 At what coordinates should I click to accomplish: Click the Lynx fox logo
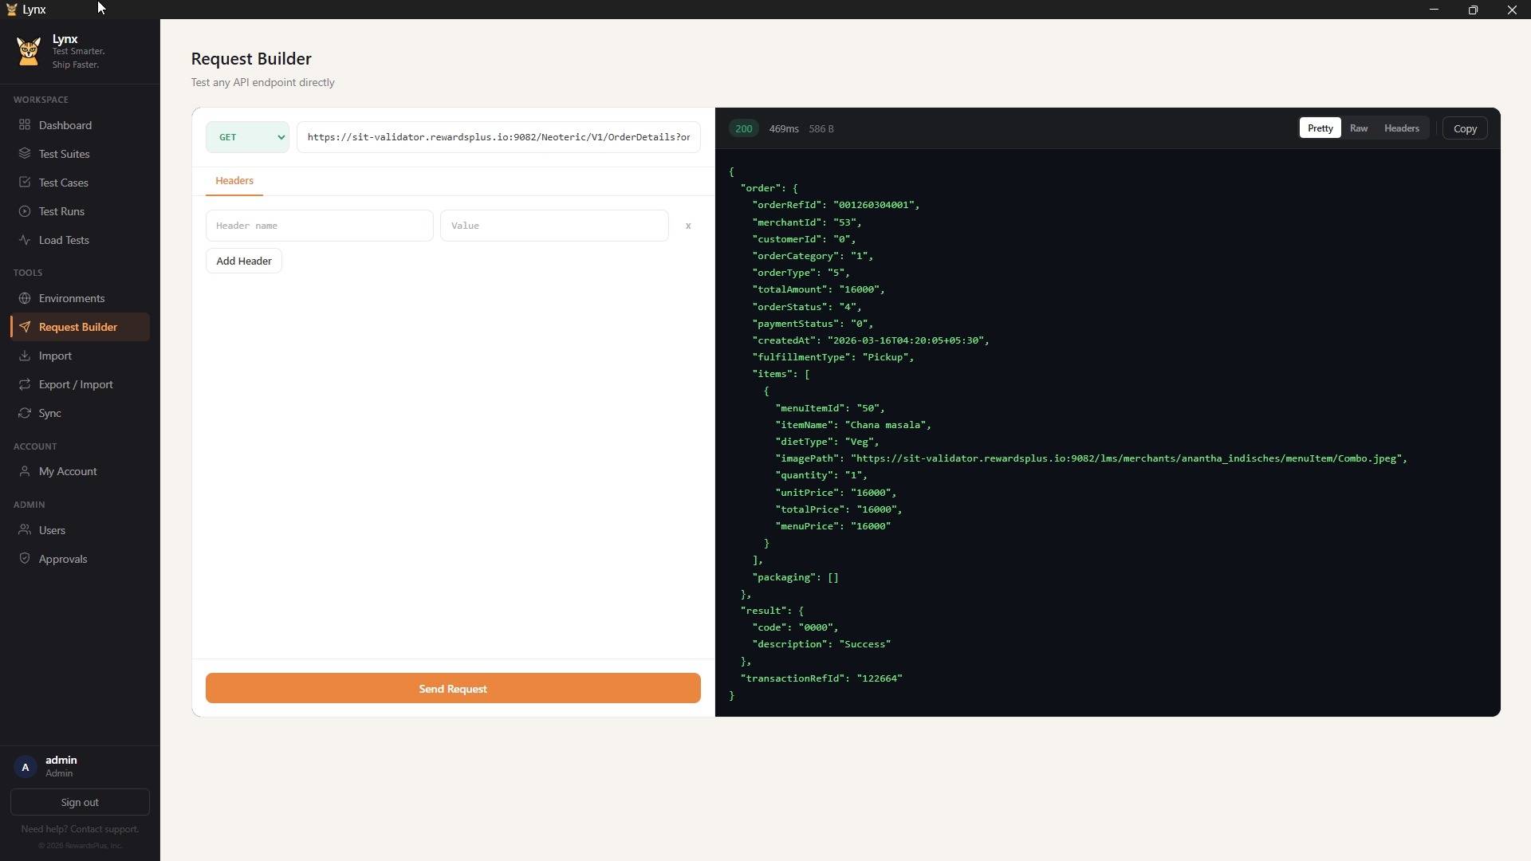29,50
